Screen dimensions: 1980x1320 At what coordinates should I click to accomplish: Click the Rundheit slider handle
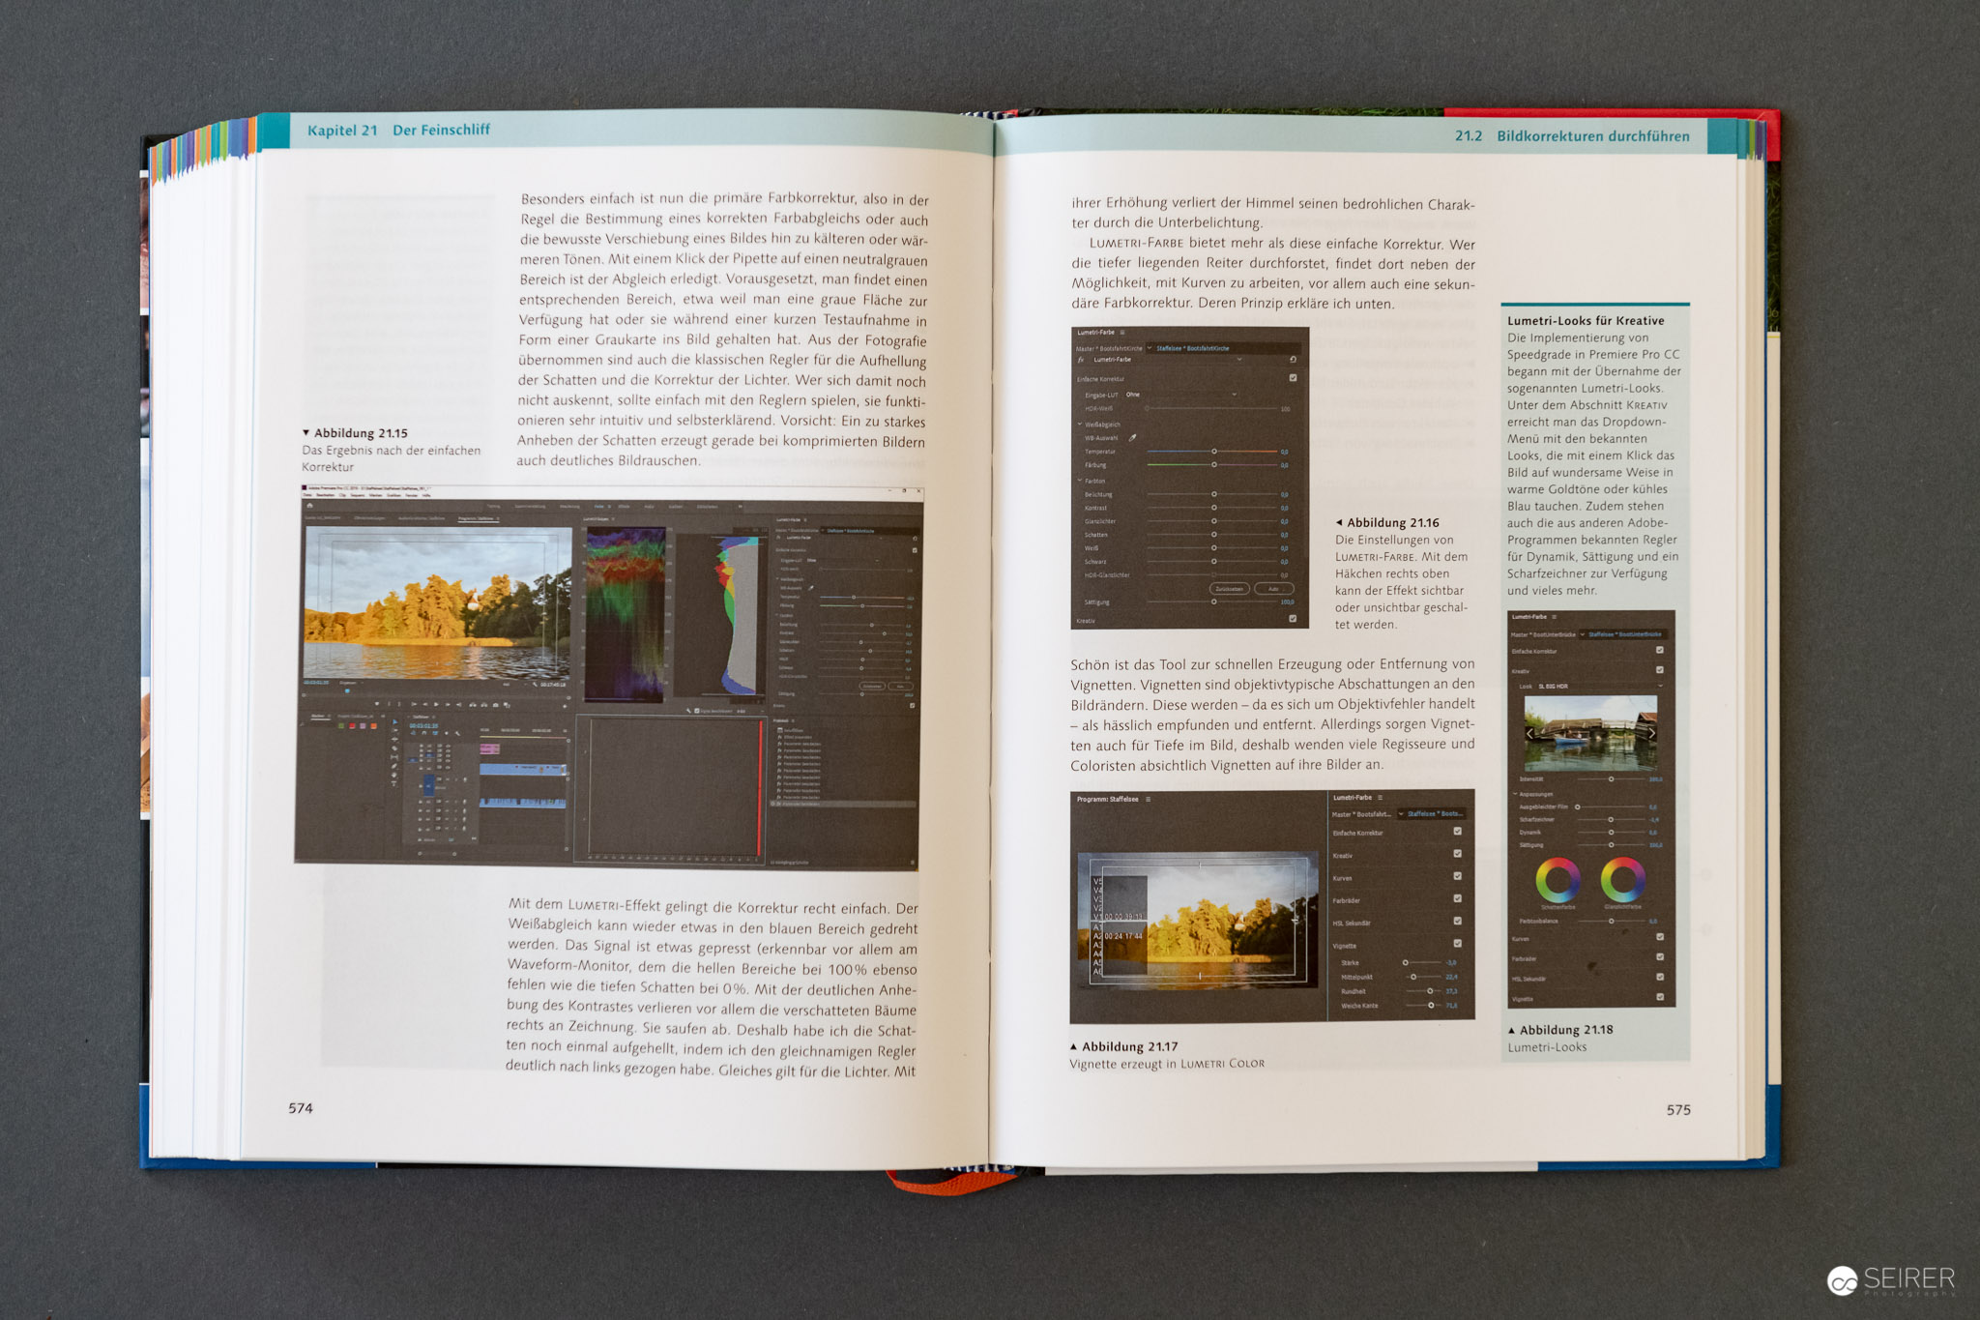(x=1430, y=991)
